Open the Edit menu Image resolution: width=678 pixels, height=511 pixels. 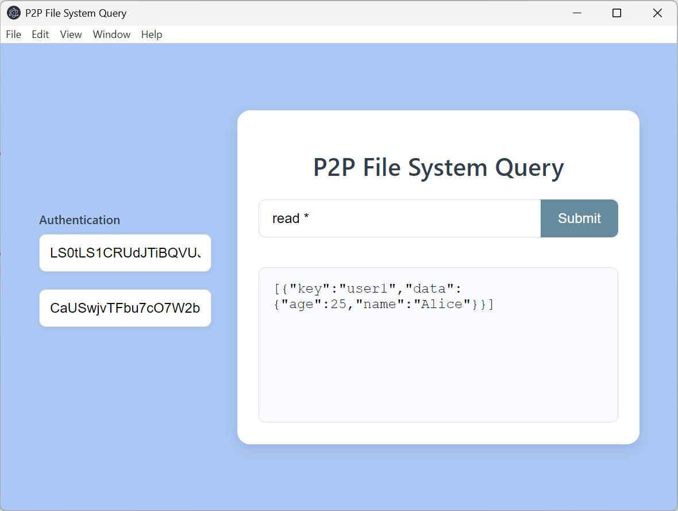pos(40,34)
